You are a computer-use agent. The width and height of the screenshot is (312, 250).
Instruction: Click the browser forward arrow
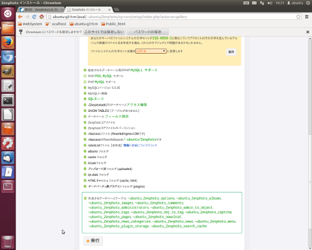pos(27,17)
